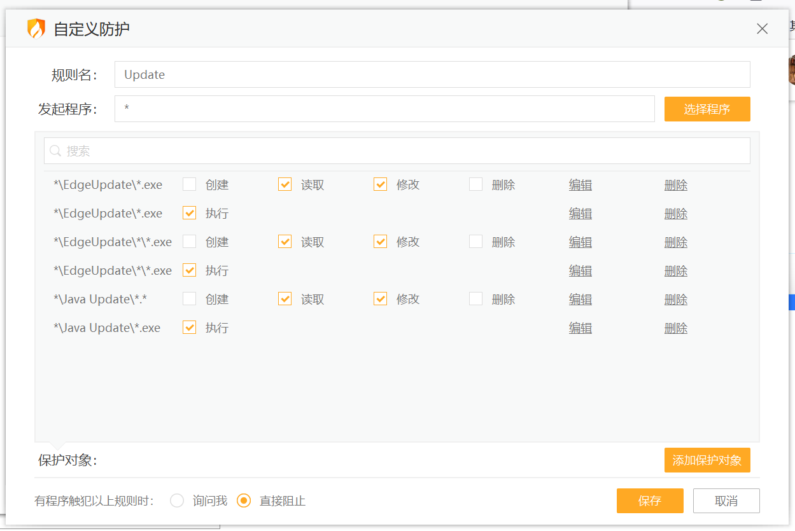795x531 pixels.
Task: Focus the 规则名 input field
Action: (432, 74)
